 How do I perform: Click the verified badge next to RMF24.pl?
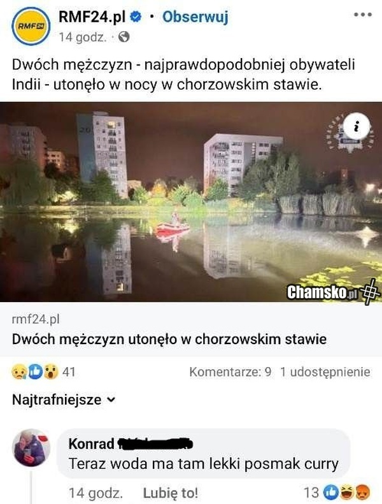click(x=136, y=17)
